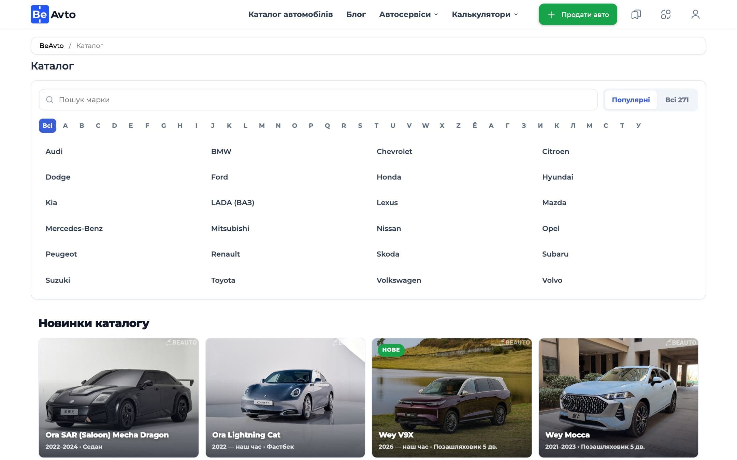Click the Продати авто button
This screenshot has height=460, width=737.
(578, 14)
